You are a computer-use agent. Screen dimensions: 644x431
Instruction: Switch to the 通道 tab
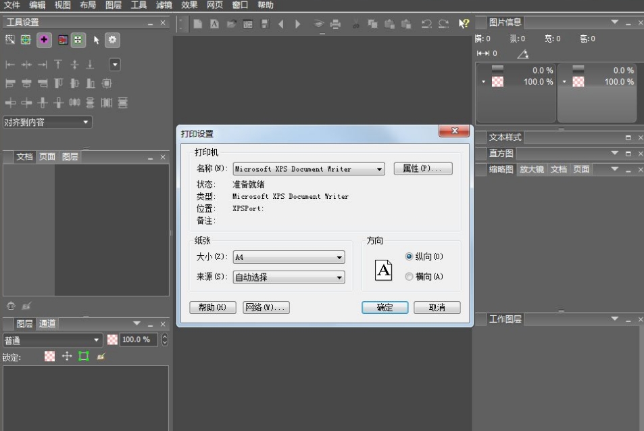pyautogui.click(x=48, y=324)
